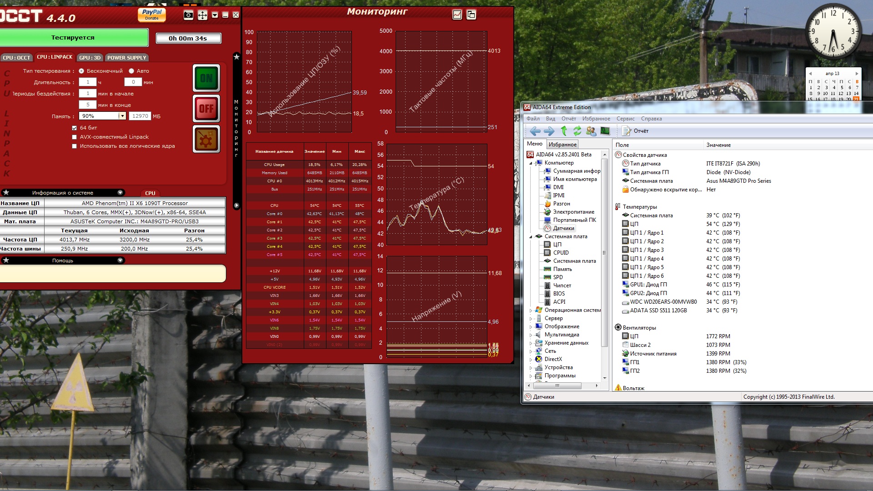Open the Сервис menu in AIDA64
873x491 pixels.
coord(625,119)
